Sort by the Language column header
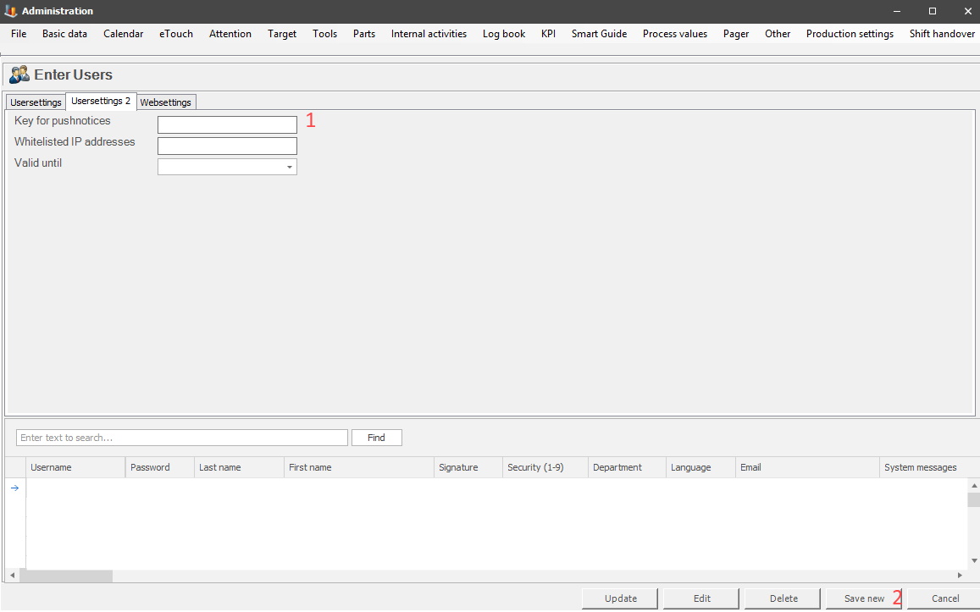The image size is (980, 612). coord(700,467)
